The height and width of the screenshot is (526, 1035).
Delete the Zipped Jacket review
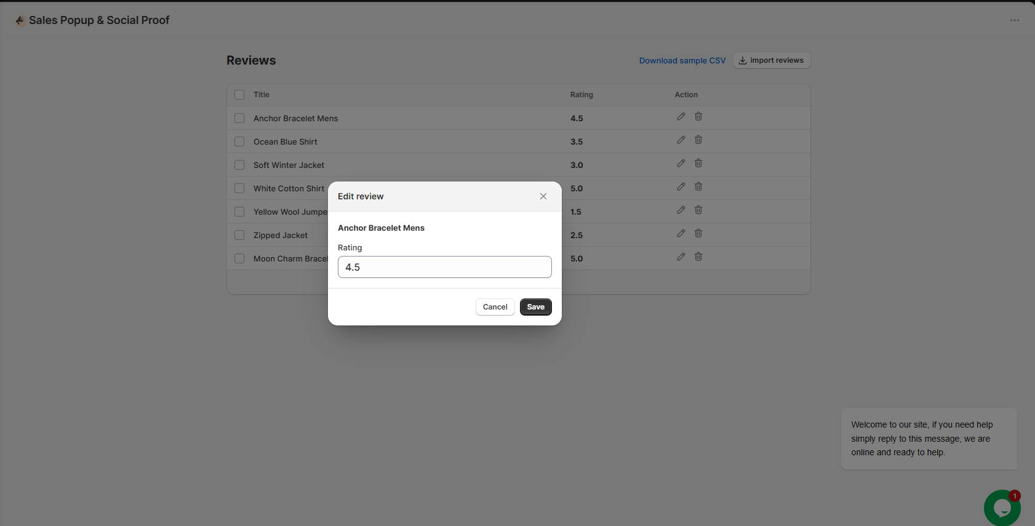click(698, 234)
